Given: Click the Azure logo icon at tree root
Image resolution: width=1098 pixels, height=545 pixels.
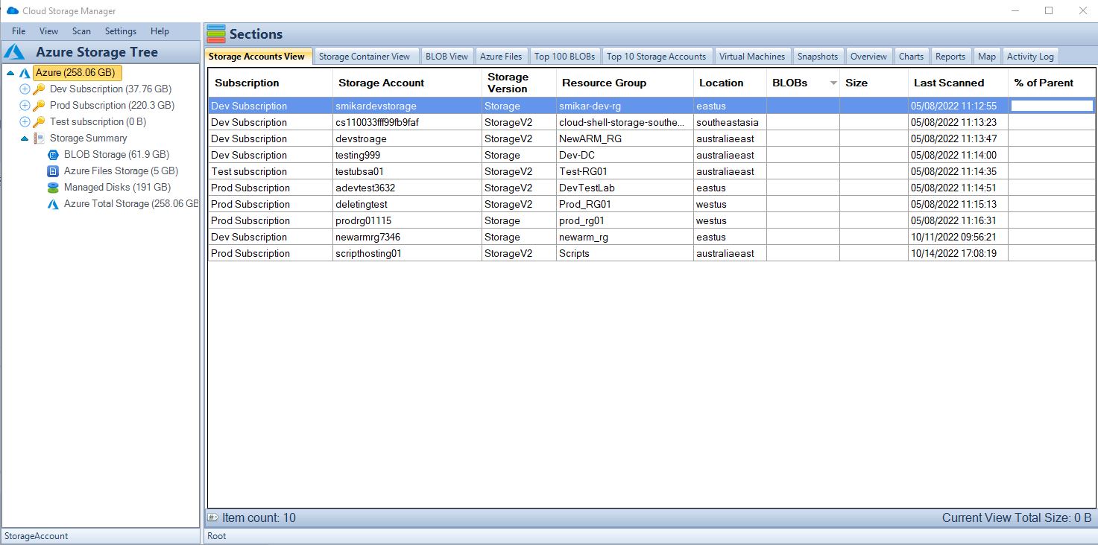Looking at the screenshot, I should (x=25, y=73).
